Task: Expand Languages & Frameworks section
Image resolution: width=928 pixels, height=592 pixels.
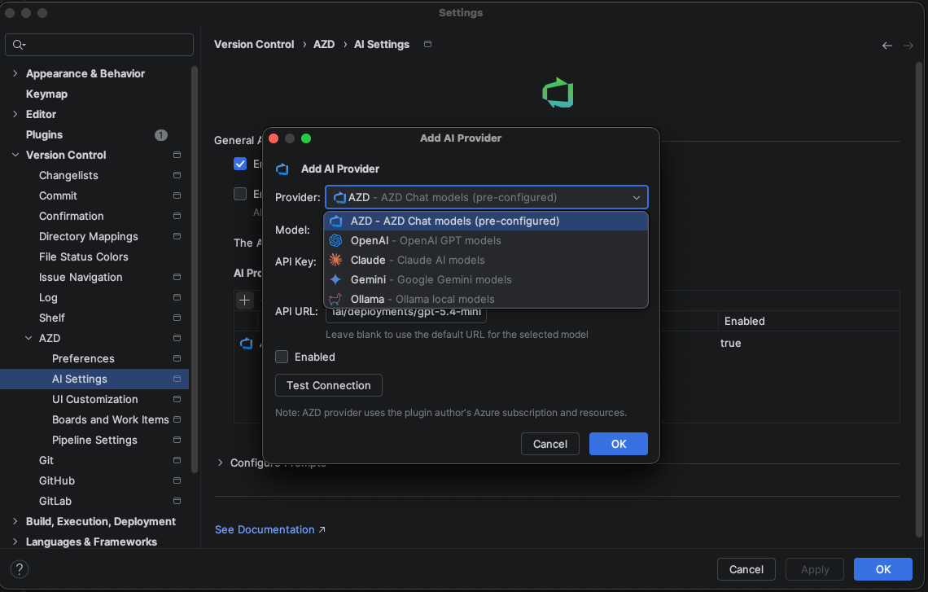Action: tap(15, 542)
